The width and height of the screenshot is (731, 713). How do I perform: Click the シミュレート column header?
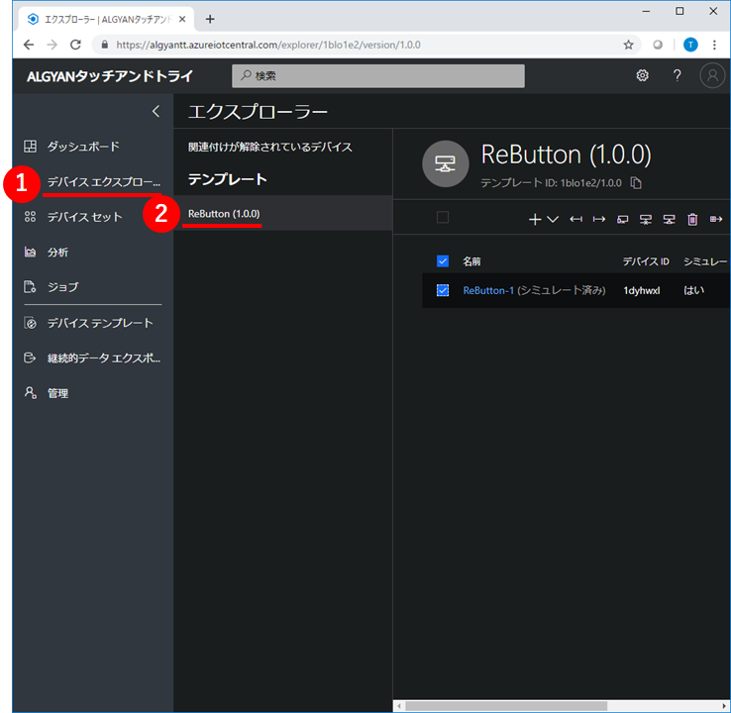click(x=705, y=261)
